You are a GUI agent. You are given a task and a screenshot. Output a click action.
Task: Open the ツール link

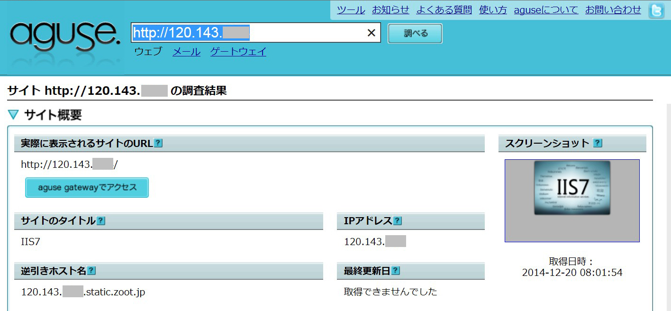pyautogui.click(x=351, y=10)
